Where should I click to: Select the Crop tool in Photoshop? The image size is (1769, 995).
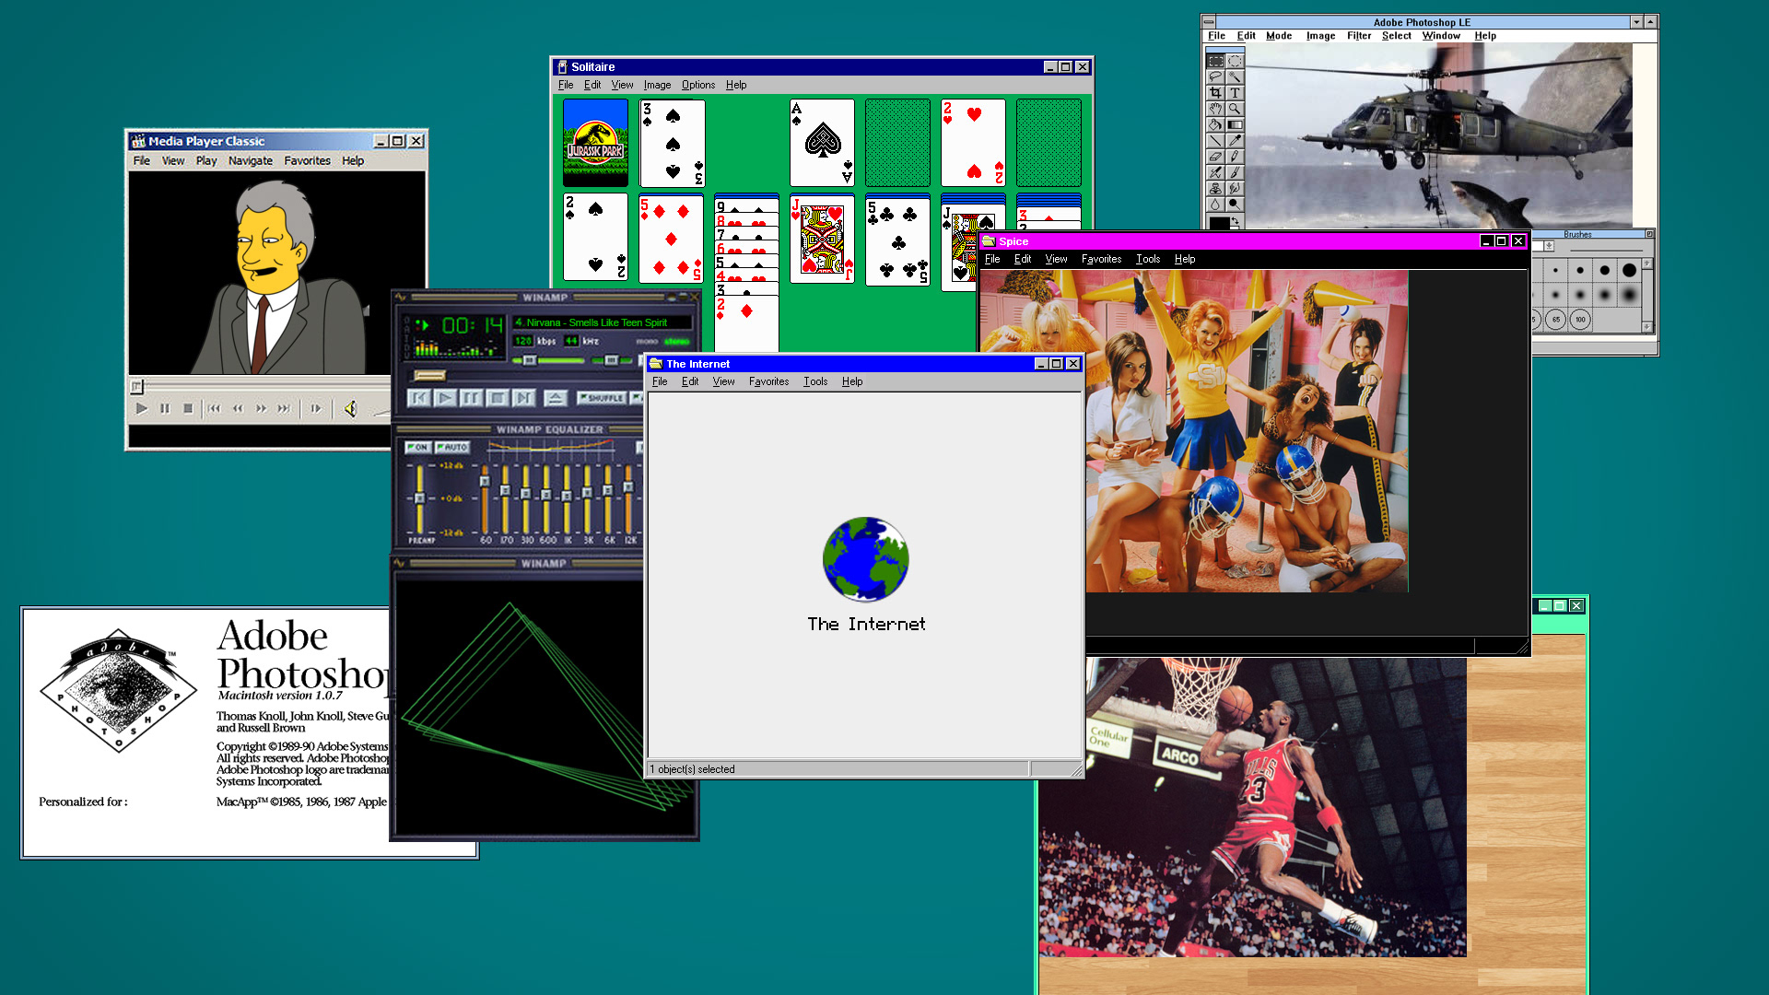(x=1215, y=93)
